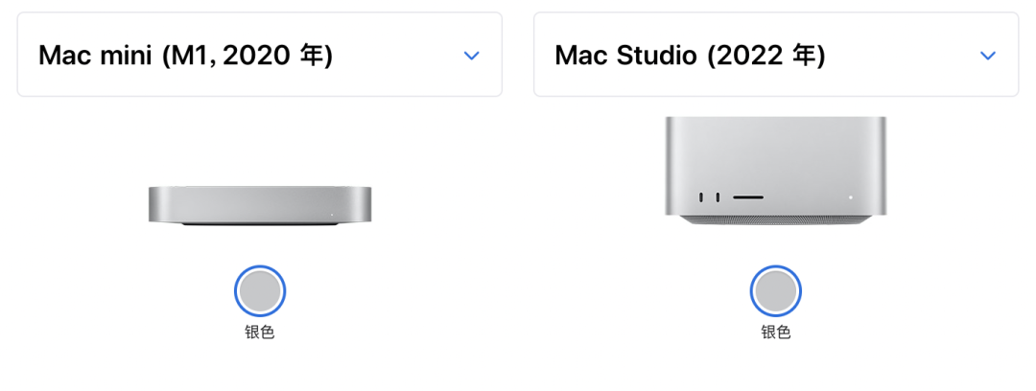1036x391 pixels.
Task: Click the left USB-C port on Mac Studio
Action: point(703,198)
